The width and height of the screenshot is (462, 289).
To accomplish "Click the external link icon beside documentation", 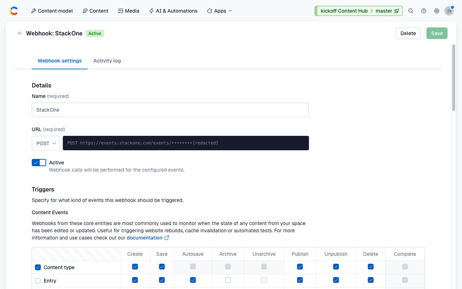I will (167, 238).
